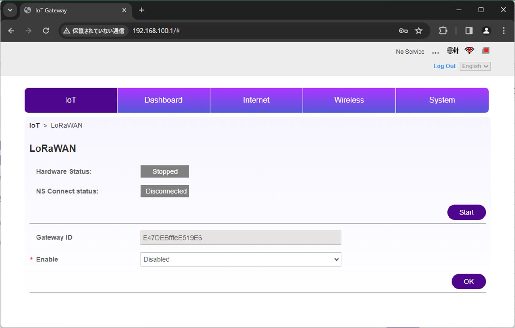Viewport: 515px width, 328px height.
Task: Open the tab search chevron dropdown
Action: (x=10, y=10)
